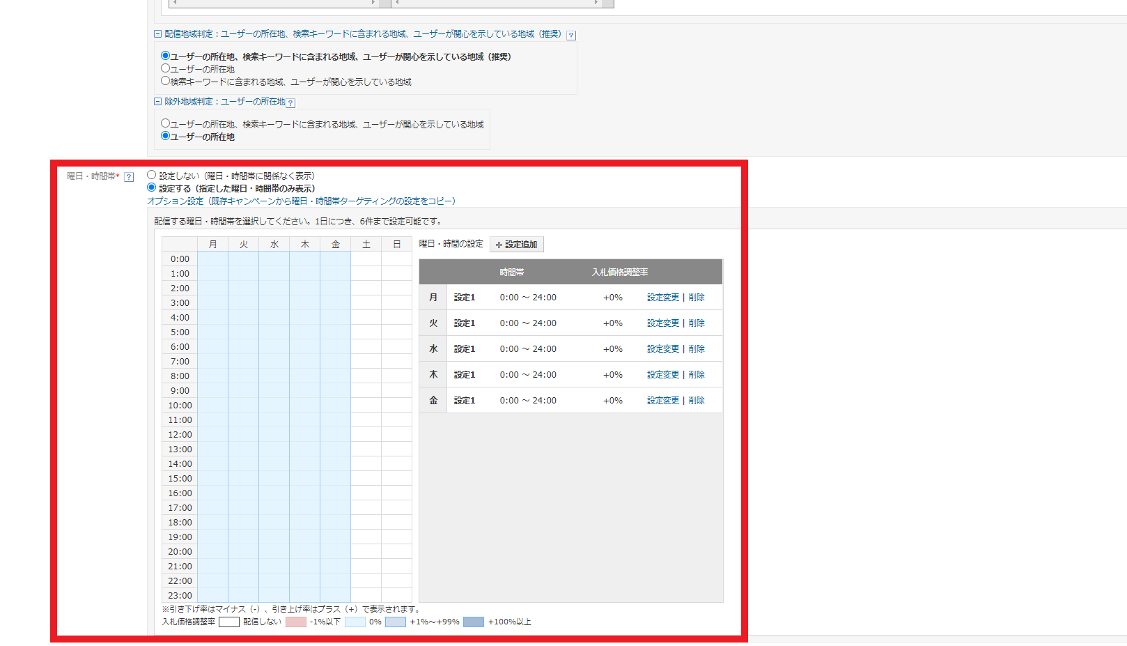Select 除外地域 radio ユーザーの所在地
The image size is (1127, 646).
pos(165,136)
